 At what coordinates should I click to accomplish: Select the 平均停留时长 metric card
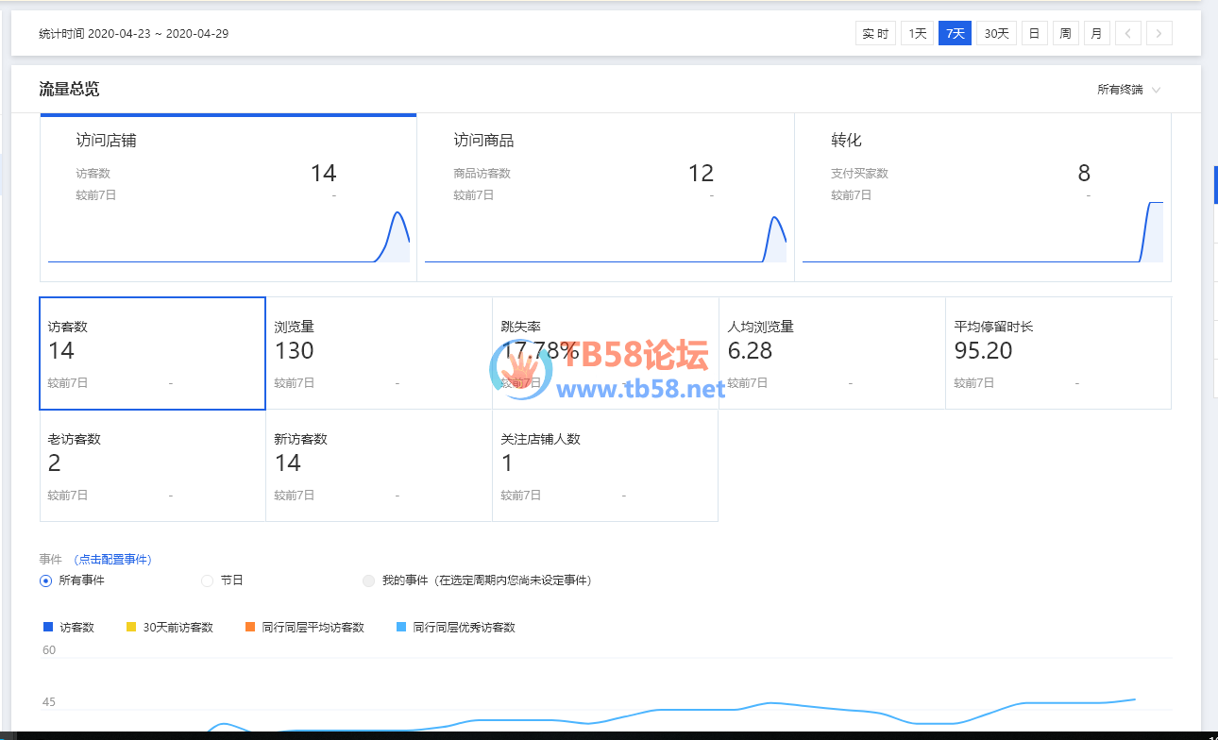click(1058, 353)
